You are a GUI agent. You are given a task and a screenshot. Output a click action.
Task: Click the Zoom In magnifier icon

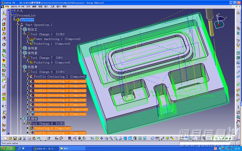(x=111, y=138)
